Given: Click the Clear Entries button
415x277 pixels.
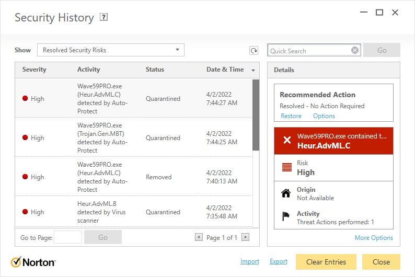Looking at the screenshot, I should [x=326, y=262].
